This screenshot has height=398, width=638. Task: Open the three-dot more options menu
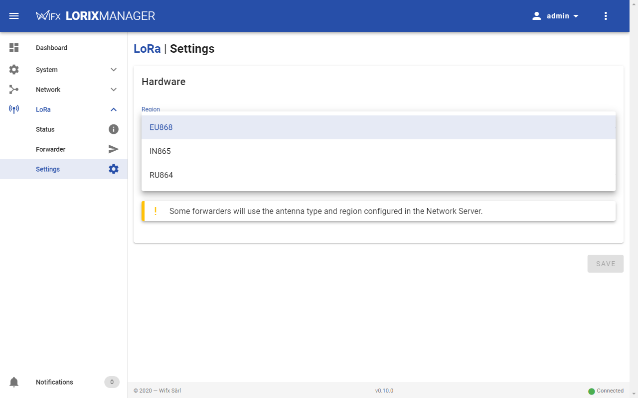point(606,16)
